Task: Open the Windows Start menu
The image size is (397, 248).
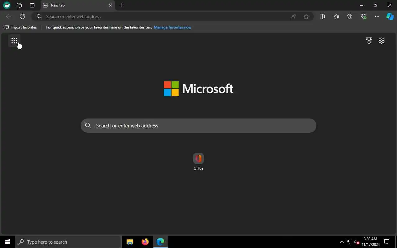Action: tap(7, 242)
